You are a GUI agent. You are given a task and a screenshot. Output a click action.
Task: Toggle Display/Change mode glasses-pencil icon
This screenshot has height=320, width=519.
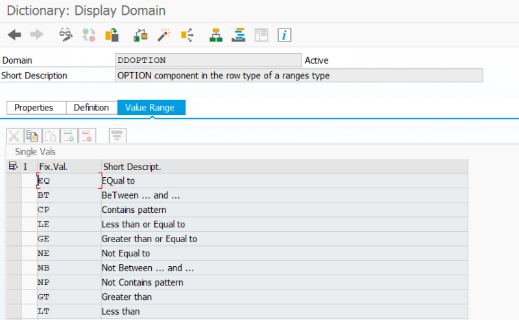pos(66,35)
